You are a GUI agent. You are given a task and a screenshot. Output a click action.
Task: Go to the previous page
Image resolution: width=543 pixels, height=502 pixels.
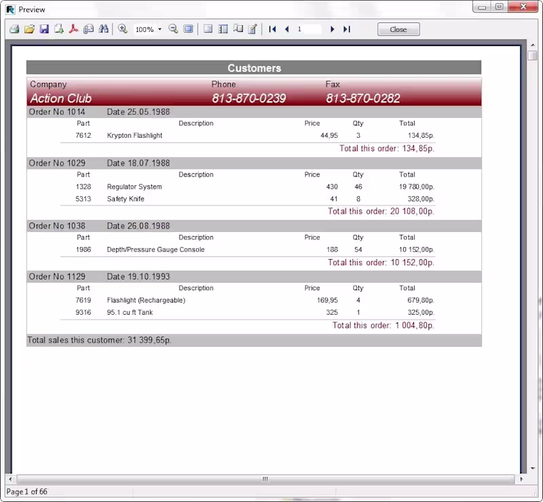286,29
